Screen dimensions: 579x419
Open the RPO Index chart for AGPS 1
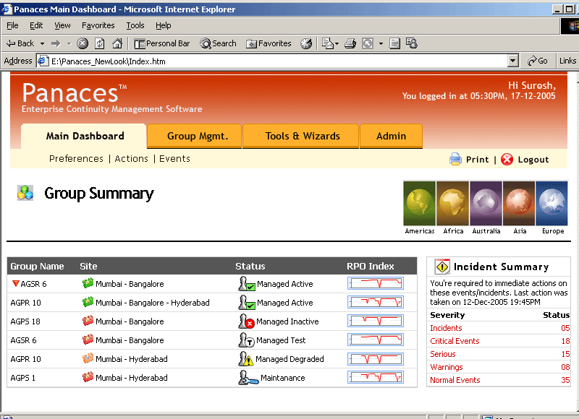[376, 377]
